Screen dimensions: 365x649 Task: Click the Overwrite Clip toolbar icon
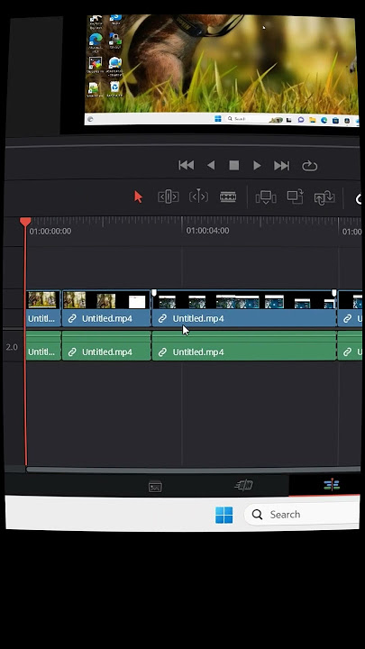pyautogui.click(x=296, y=197)
